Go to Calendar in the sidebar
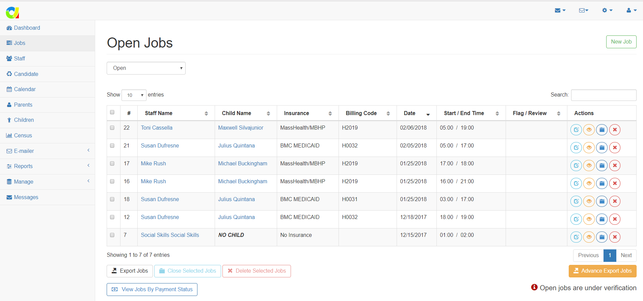This screenshot has height=301, width=643. [x=25, y=89]
